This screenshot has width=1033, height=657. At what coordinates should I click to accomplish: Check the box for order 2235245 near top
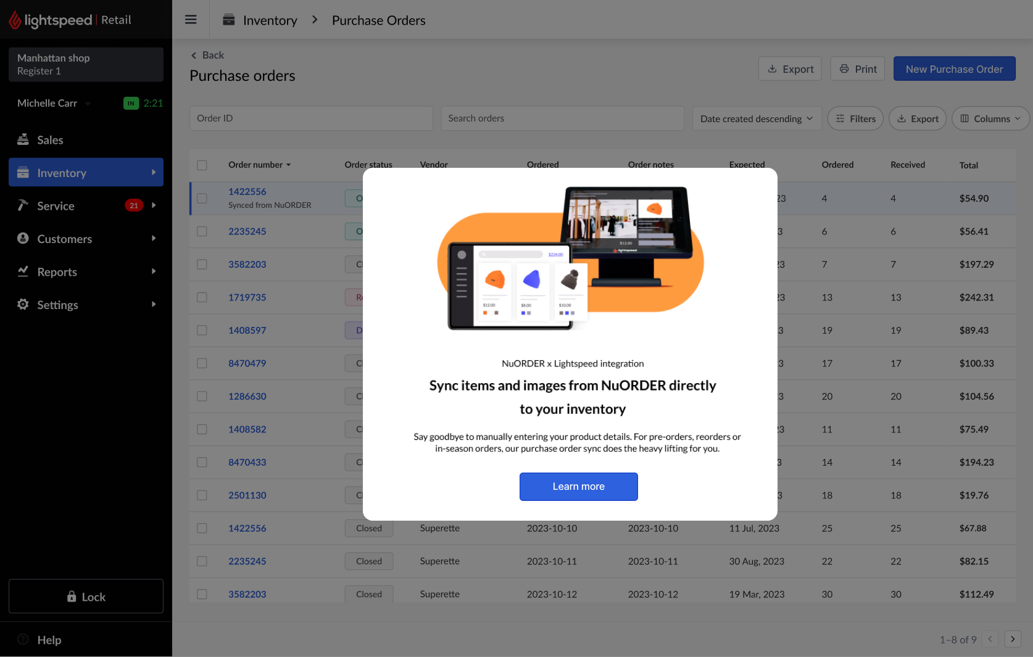[202, 231]
